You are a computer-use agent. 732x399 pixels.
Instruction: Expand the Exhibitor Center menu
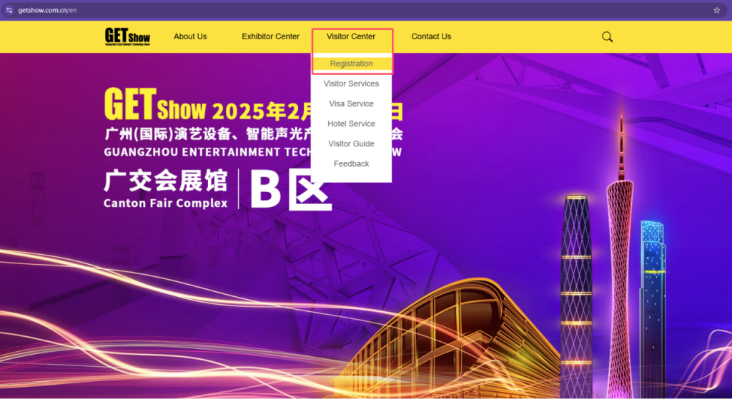click(x=270, y=36)
